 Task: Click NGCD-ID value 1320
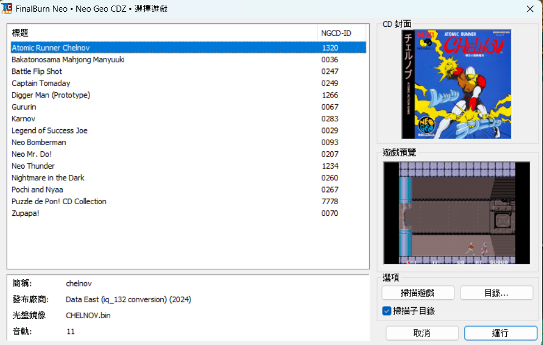pyautogui.click(x=330, y=48)
